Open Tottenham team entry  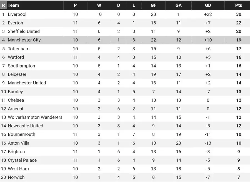pyautogui.click(x=19, y=49)
